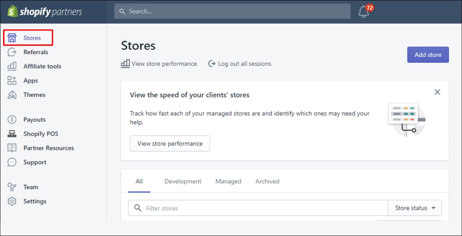Open the Apps section label
This screenshot has height=236, width=462.
click(31, 81)
